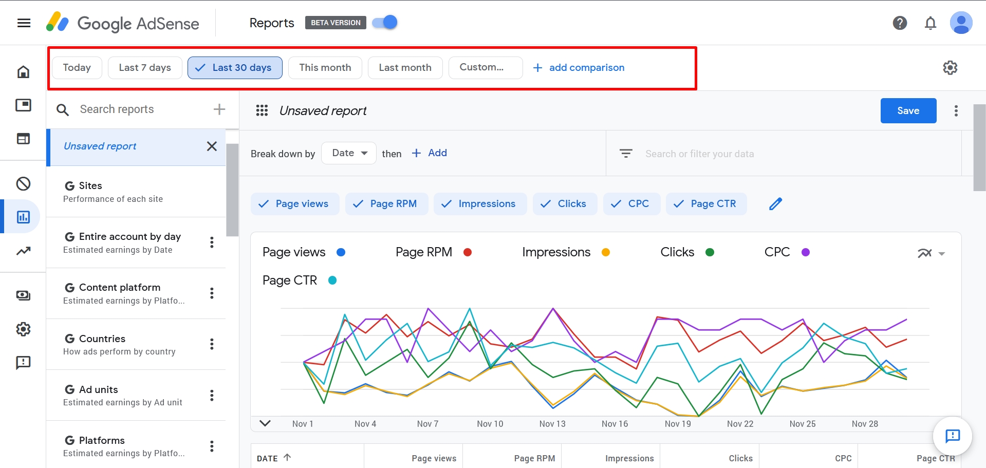Open the Date breakdown dropdown

pyautogui.click(x=349, y=153)
